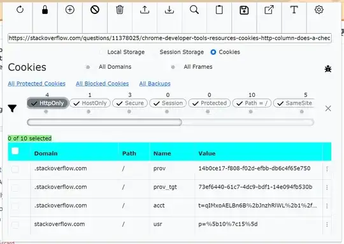The width and height of the screenshot is (344, 244).
Task: Open the prov cookie row options menu
Action: (x=327, y=169)
